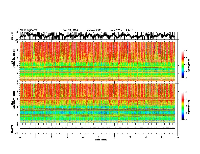Screen dimensions: 200x154
Task: Click the log(PSD) label beside ch.1 color scale
Action: pos(189,65)
